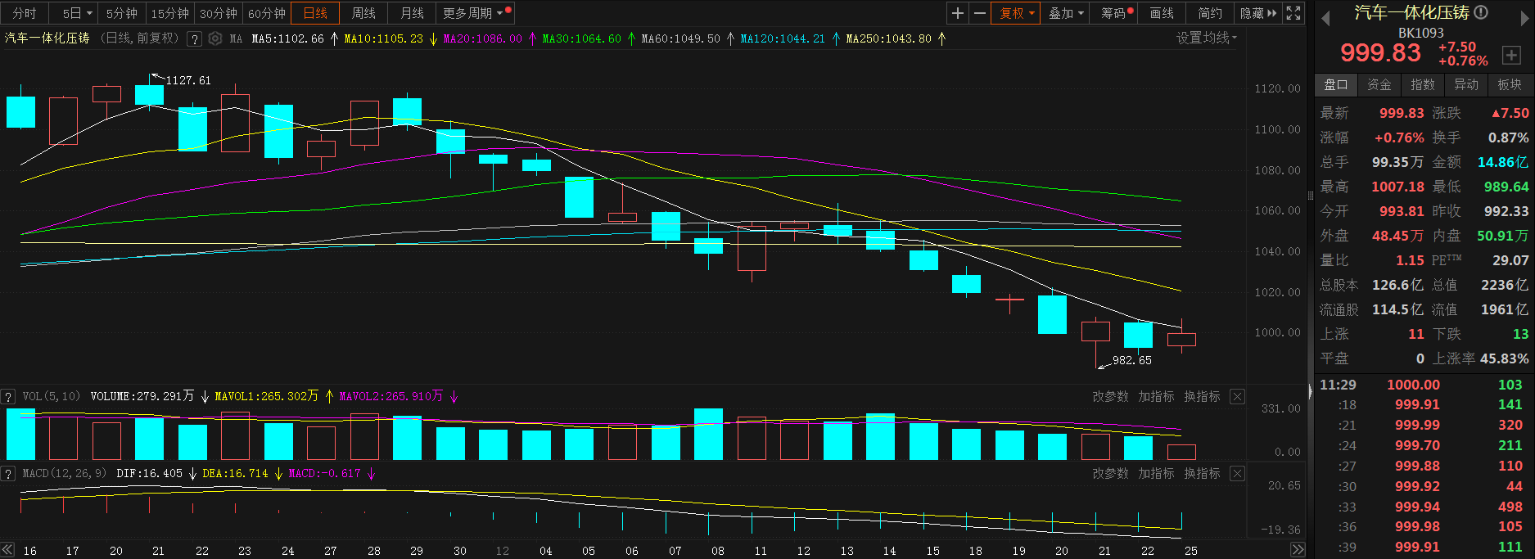Viewport: 1535px width, 559px height.
Task: Click the zoom-out minus icon above the chart
Action: [x=979, y=13]
